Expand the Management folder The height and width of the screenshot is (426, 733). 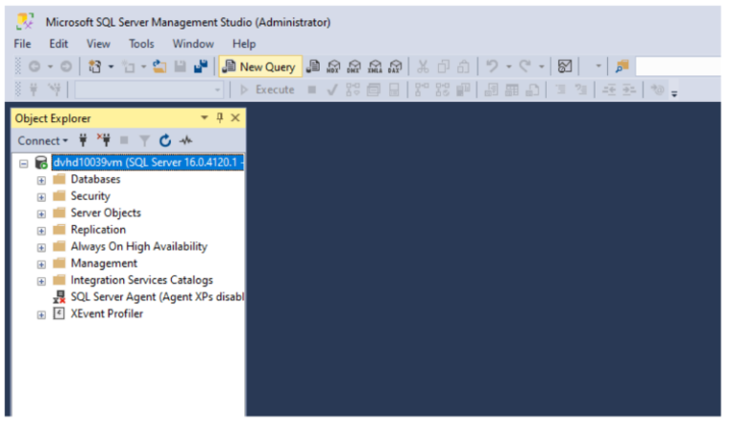pos(41,264)
